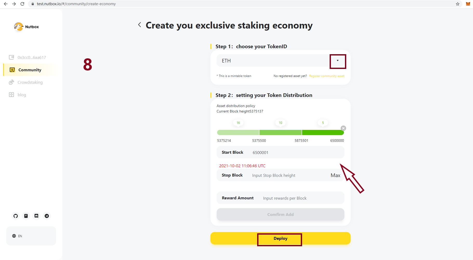Open the blog menu item
Screen dimensions: 473x260
point(22,95)
